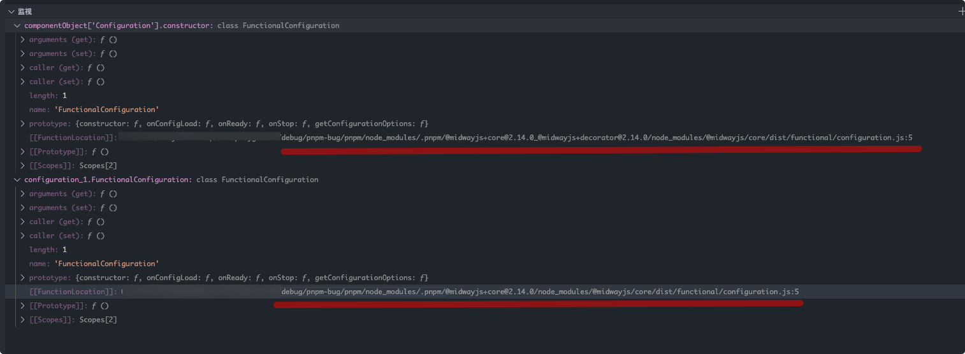This screenshot has width=965, height=354.
Task: Expand [[Scopes]] under configuration_1.FunctionalConfiguration
Action: coord(23,320)
